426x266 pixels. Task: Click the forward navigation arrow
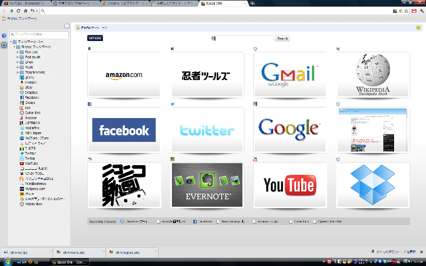coord(11,11)
